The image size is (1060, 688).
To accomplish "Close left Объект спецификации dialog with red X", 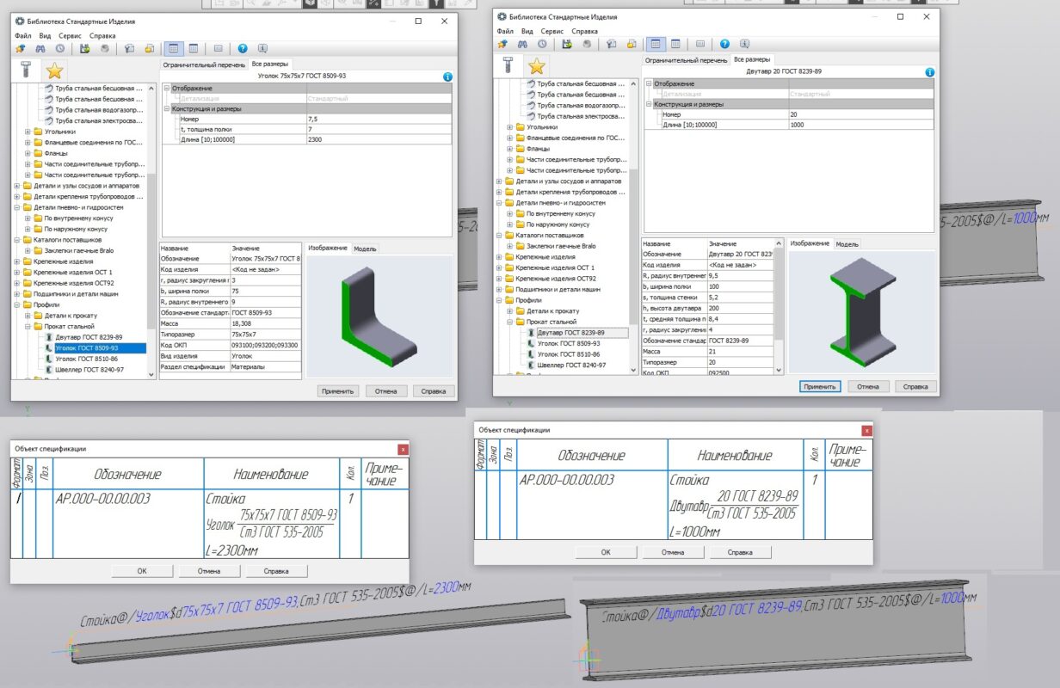I will [x=403, y=449].
